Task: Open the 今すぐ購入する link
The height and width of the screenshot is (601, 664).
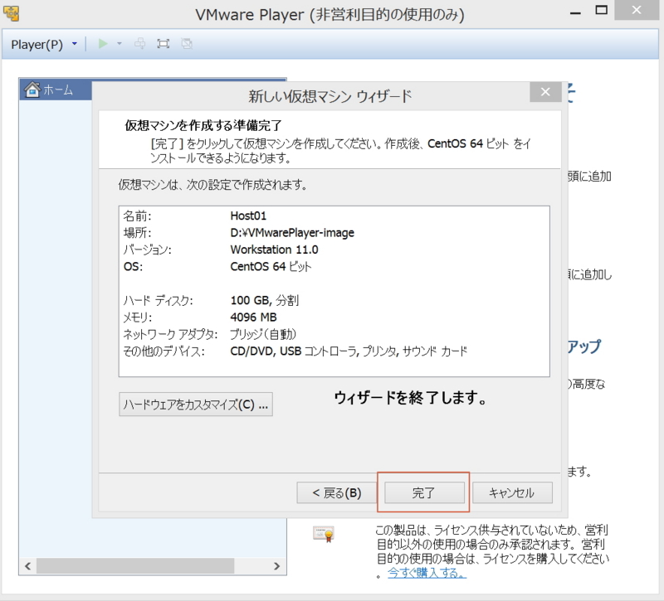Action: click(427, 573)
